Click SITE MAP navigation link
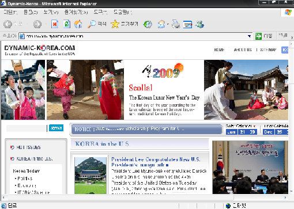This screenshot has height=209, width=294. pos(268,50)
